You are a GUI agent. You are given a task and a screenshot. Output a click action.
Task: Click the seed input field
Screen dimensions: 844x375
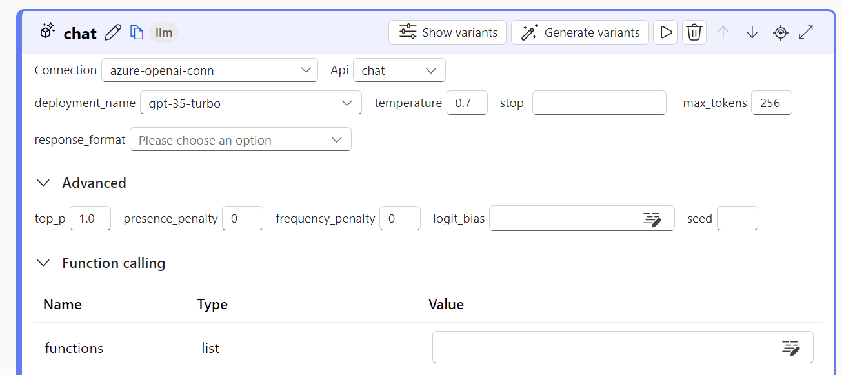coord(738,219)
